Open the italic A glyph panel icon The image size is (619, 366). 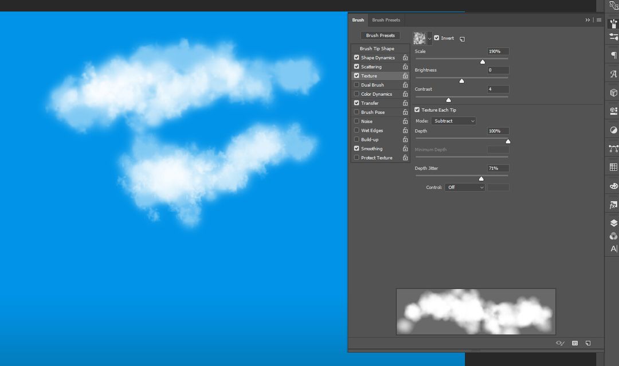(613, 74)
